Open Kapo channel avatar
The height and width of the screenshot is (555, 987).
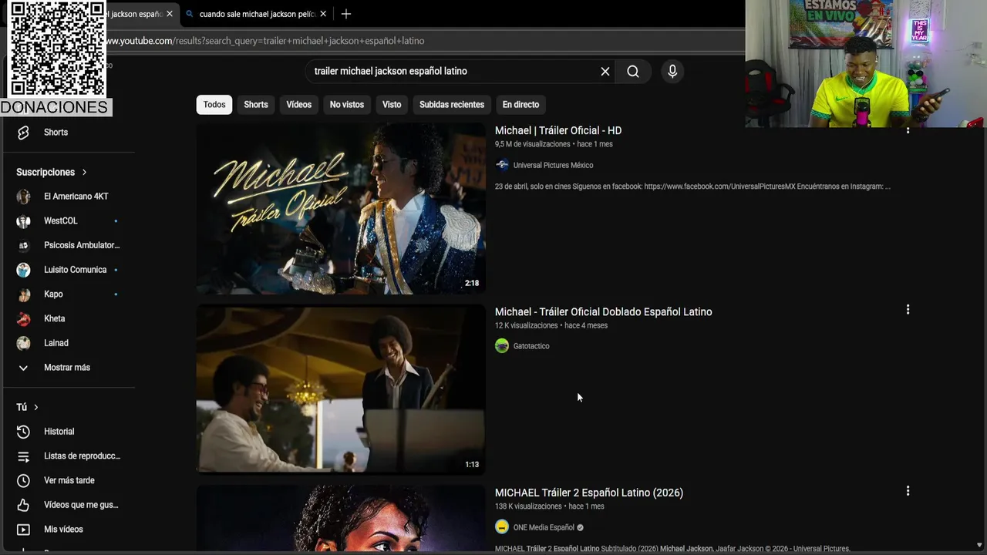[x=24, y=294]
